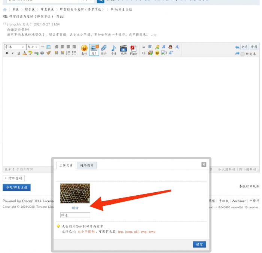
Task: Click the 确定 confirm button
Action: click(x=199, y=244)
